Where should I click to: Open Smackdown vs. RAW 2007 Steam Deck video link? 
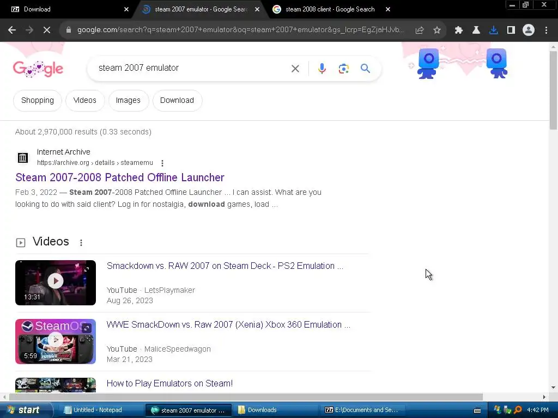(x=225, y=266)
